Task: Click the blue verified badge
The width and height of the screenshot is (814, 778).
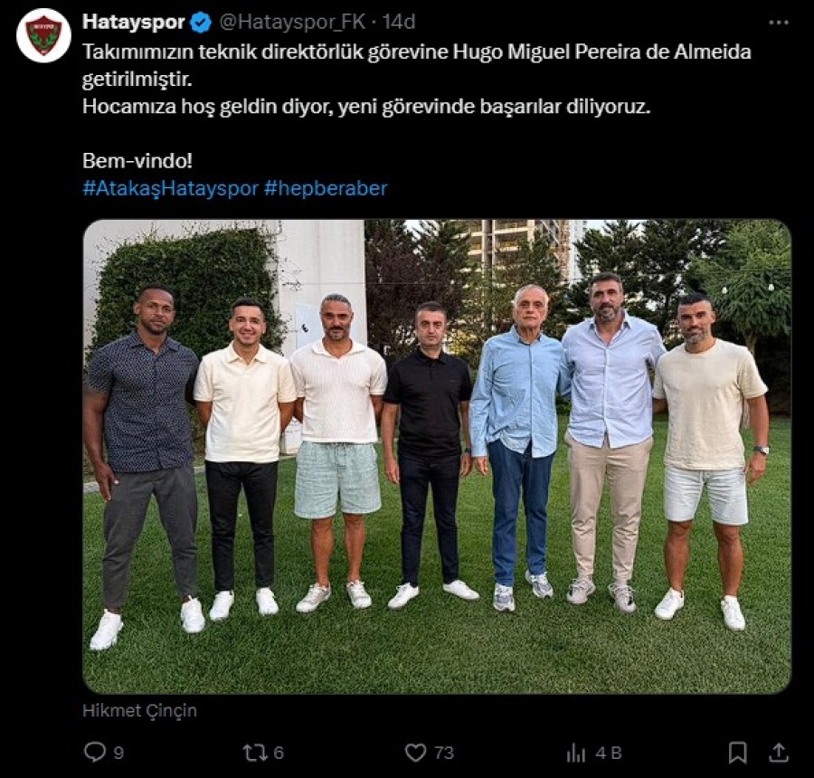Action: (x=202, y=23)
